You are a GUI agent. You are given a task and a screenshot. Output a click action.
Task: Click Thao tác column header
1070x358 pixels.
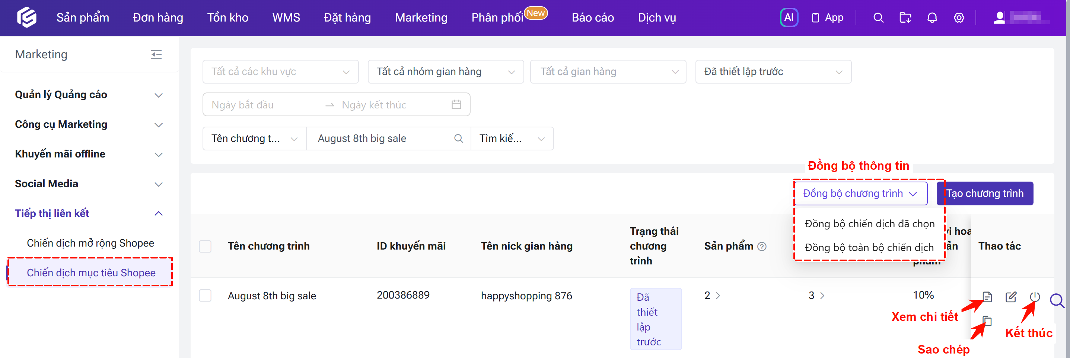(x=999, y=246)
